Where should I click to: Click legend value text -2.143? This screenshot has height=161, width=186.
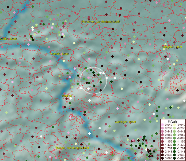(181, 152)
